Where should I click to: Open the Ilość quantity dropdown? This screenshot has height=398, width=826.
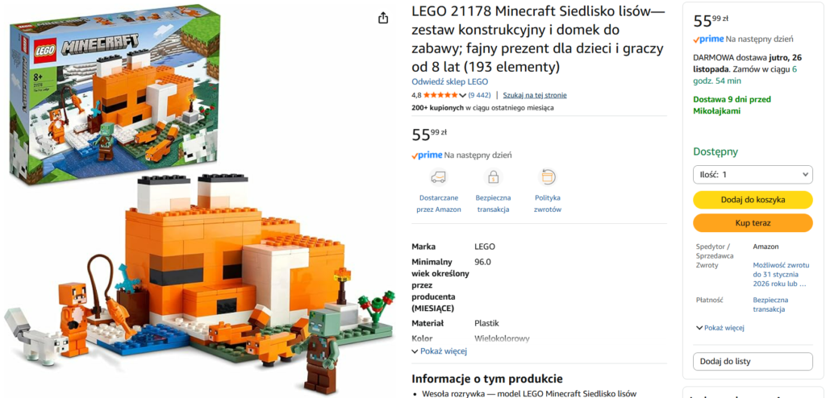[x=753, y=174]
